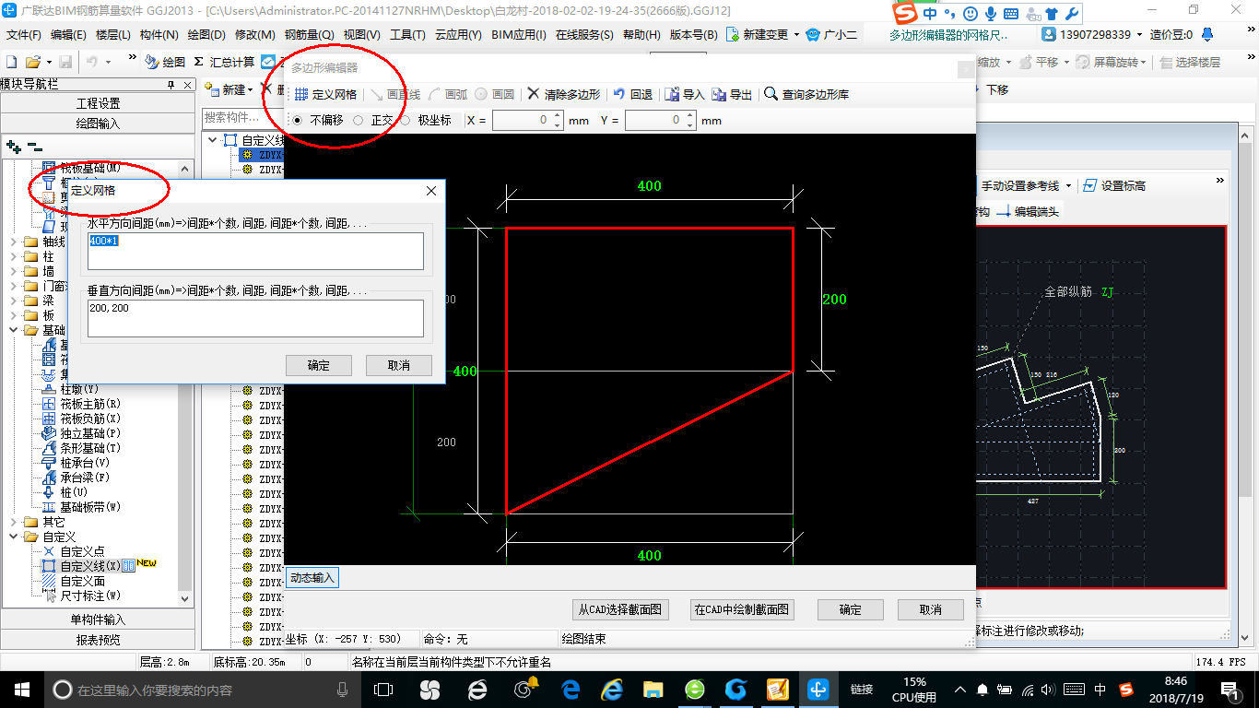Open the 手动设置参考线 dropdown arrow
The width and height of the screenshot is (1259, 708).
coord(1068,185)
